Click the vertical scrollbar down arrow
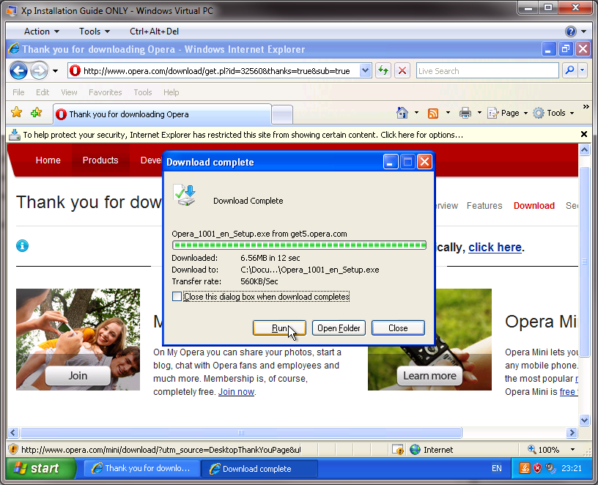Screen dimensions: 598x485 pos(584,420)
